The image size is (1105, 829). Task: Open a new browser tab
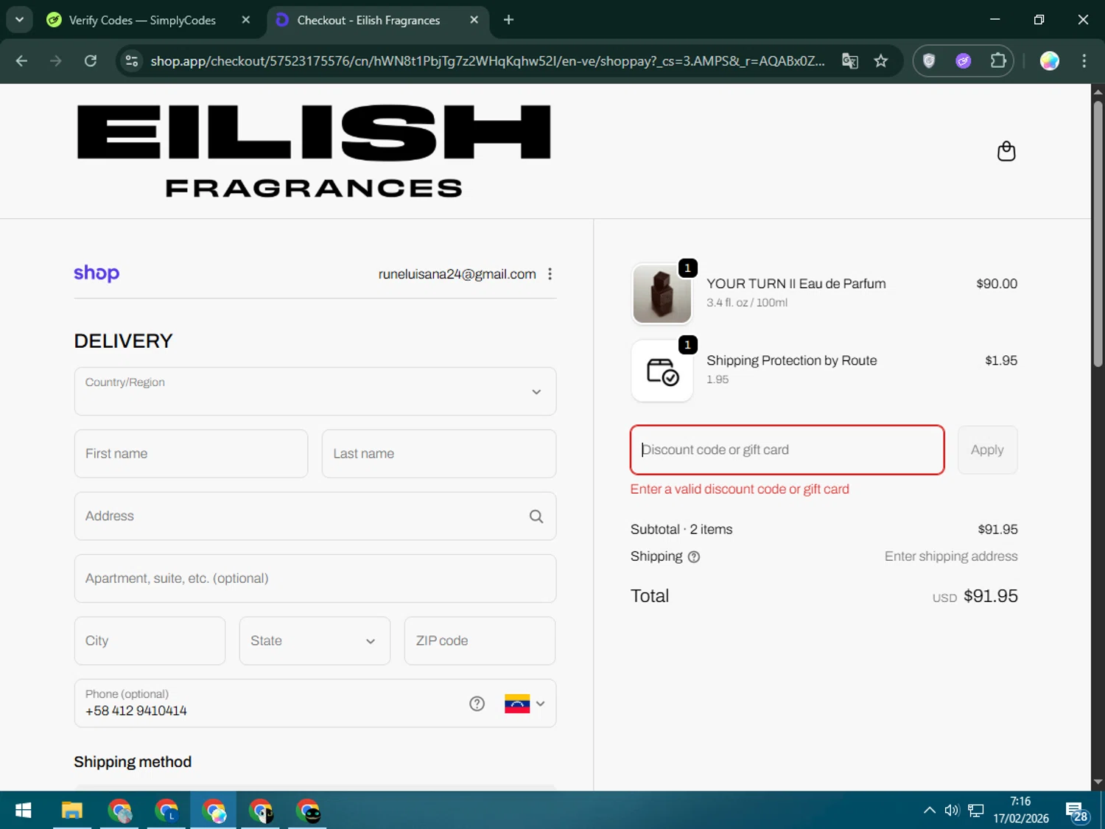pyautogui.click(x=508, y=20)
